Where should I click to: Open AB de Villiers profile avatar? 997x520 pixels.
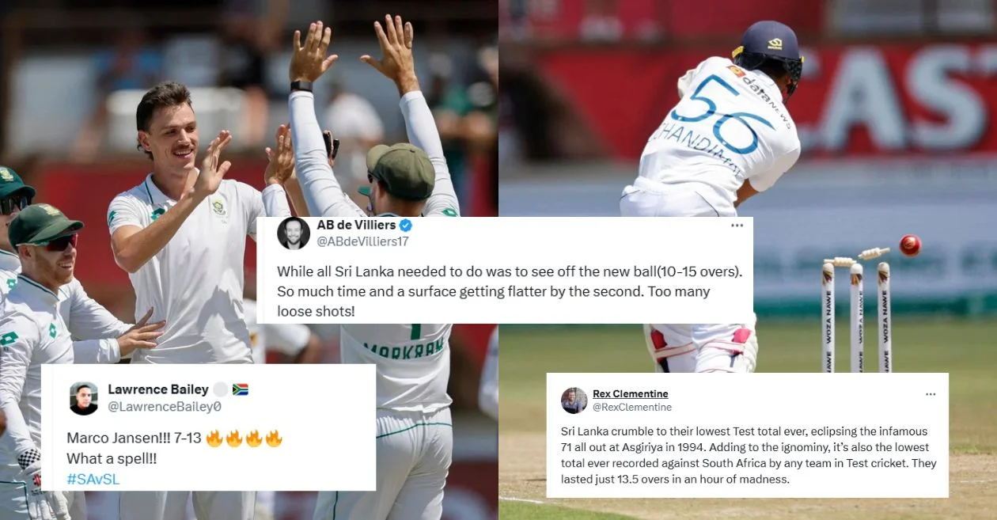[x=294, y=233]
